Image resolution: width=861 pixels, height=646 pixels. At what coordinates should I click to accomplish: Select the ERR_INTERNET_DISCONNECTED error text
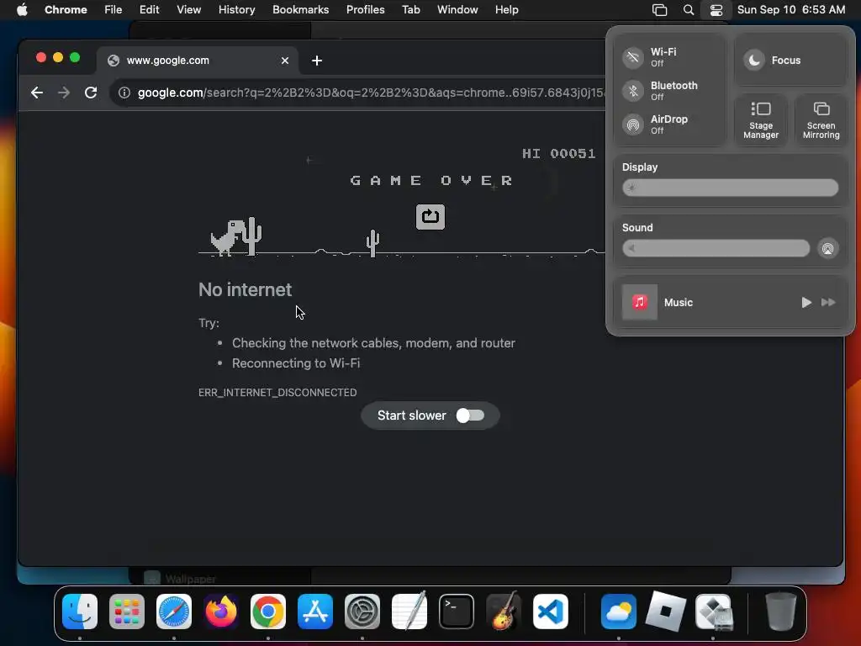(x=277, y=392)
